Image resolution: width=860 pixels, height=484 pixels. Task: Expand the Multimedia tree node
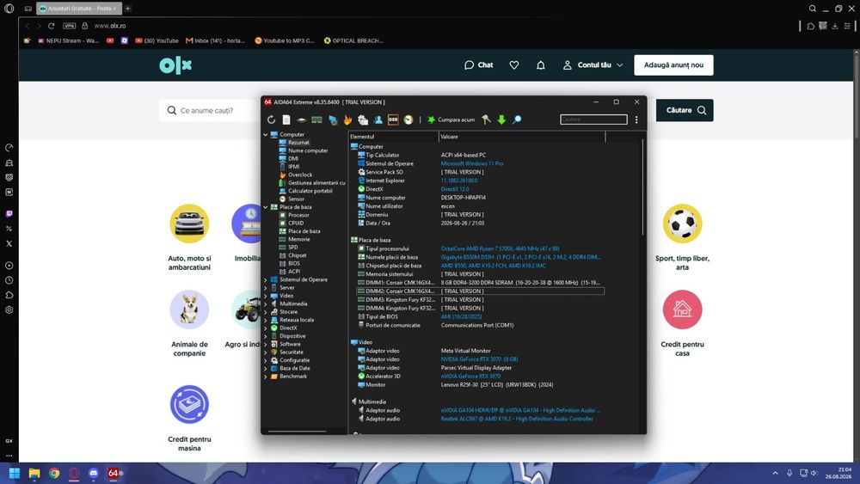click(x=266, y=303)
